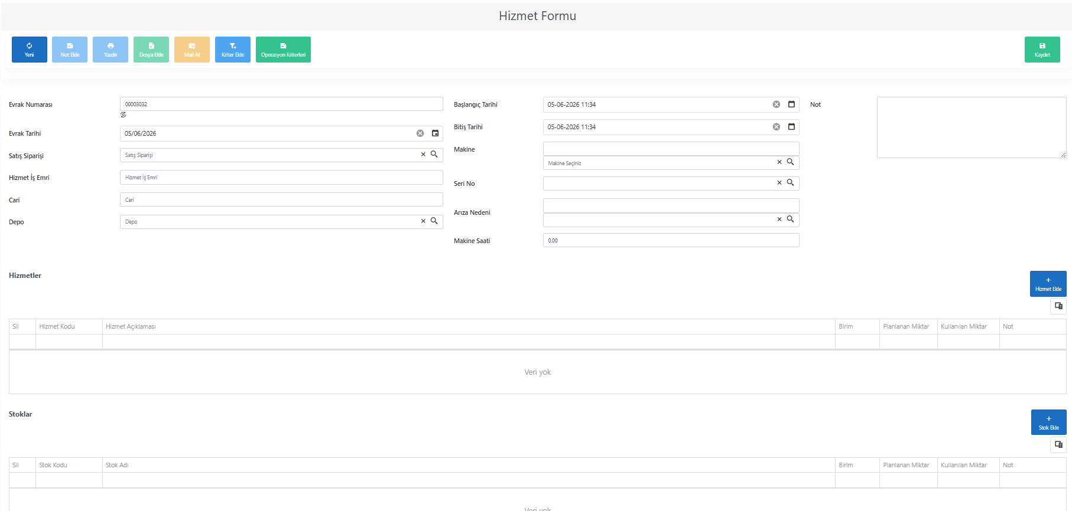Click the Mail At button
This screenshot has height=511, width=1072.
(192, 50)
